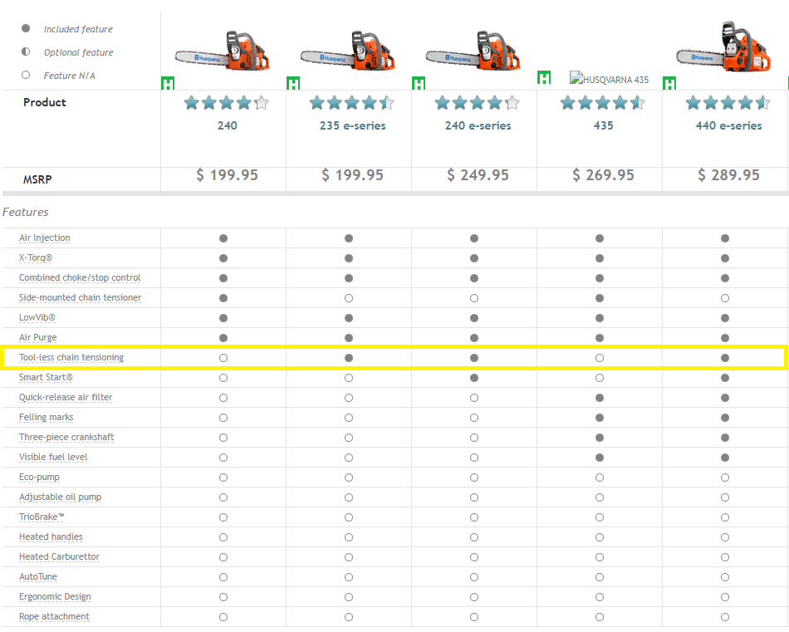789x632 pixels.
Task: Open Side-mounted chain tensioner feature info
Action: pyautogui.click(x=80, y=297)
